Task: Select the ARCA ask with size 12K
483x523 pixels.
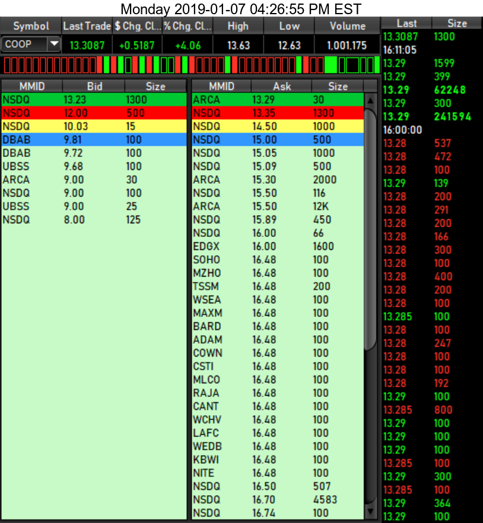Action: point(278,207)
